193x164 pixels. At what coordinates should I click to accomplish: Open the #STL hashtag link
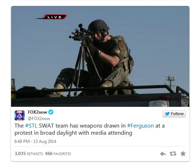(x=31, y=126)
